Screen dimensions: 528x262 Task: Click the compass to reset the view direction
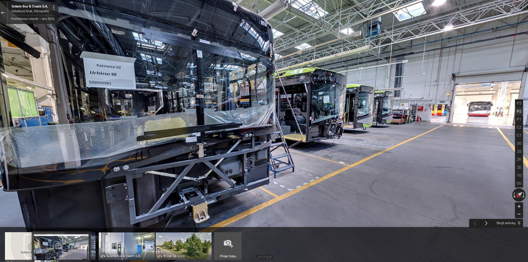point(518,194)
